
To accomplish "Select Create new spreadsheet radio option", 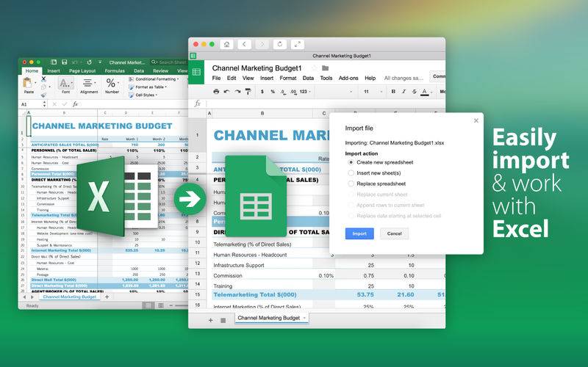I will click(351, 162).
